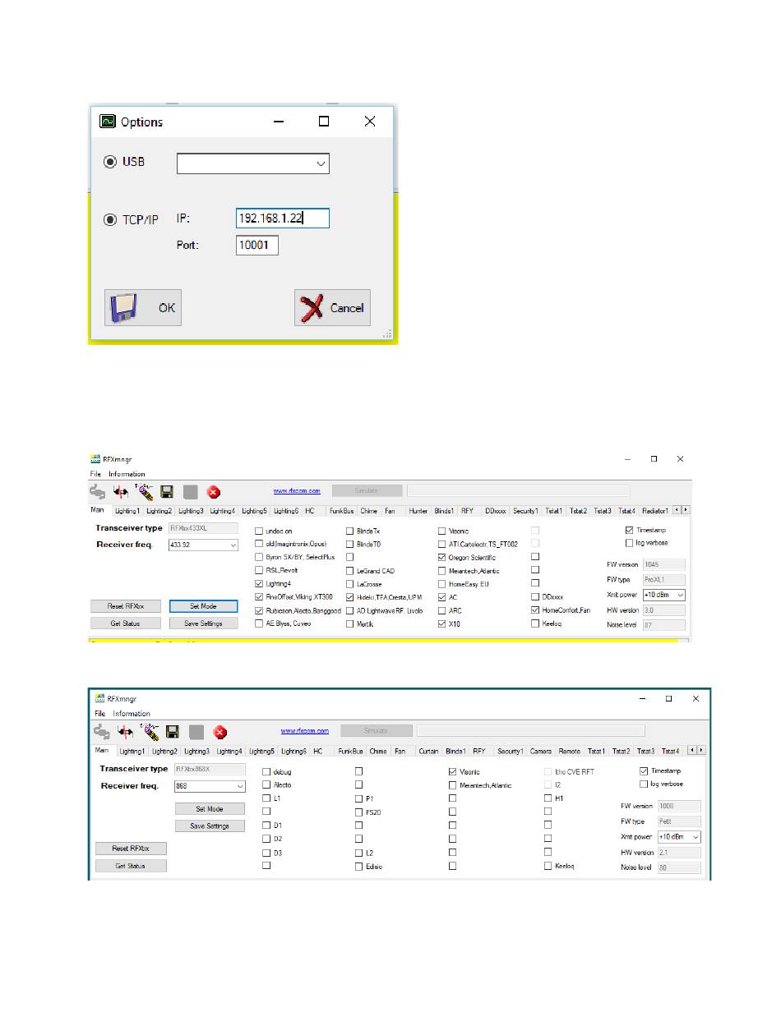Screen dimensions: 781x1035
Task: Click connect icon in RFXtrx433XL window toolbar
Action: pos(99,492)
